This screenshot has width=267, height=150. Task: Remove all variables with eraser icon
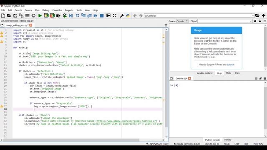pyautogui.click(x=260, y=78)
